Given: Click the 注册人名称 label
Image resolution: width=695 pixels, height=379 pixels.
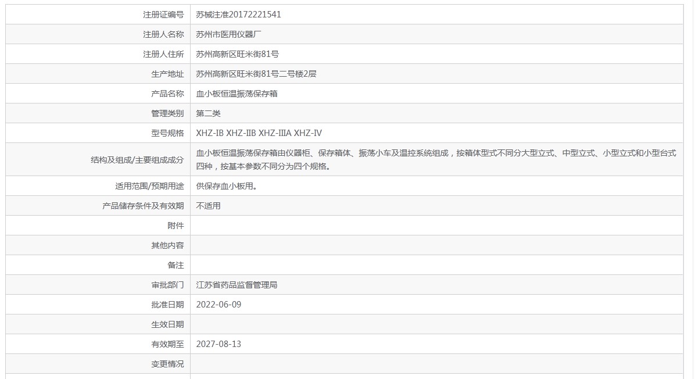Looking at the screenshot, I should point(163,34).
